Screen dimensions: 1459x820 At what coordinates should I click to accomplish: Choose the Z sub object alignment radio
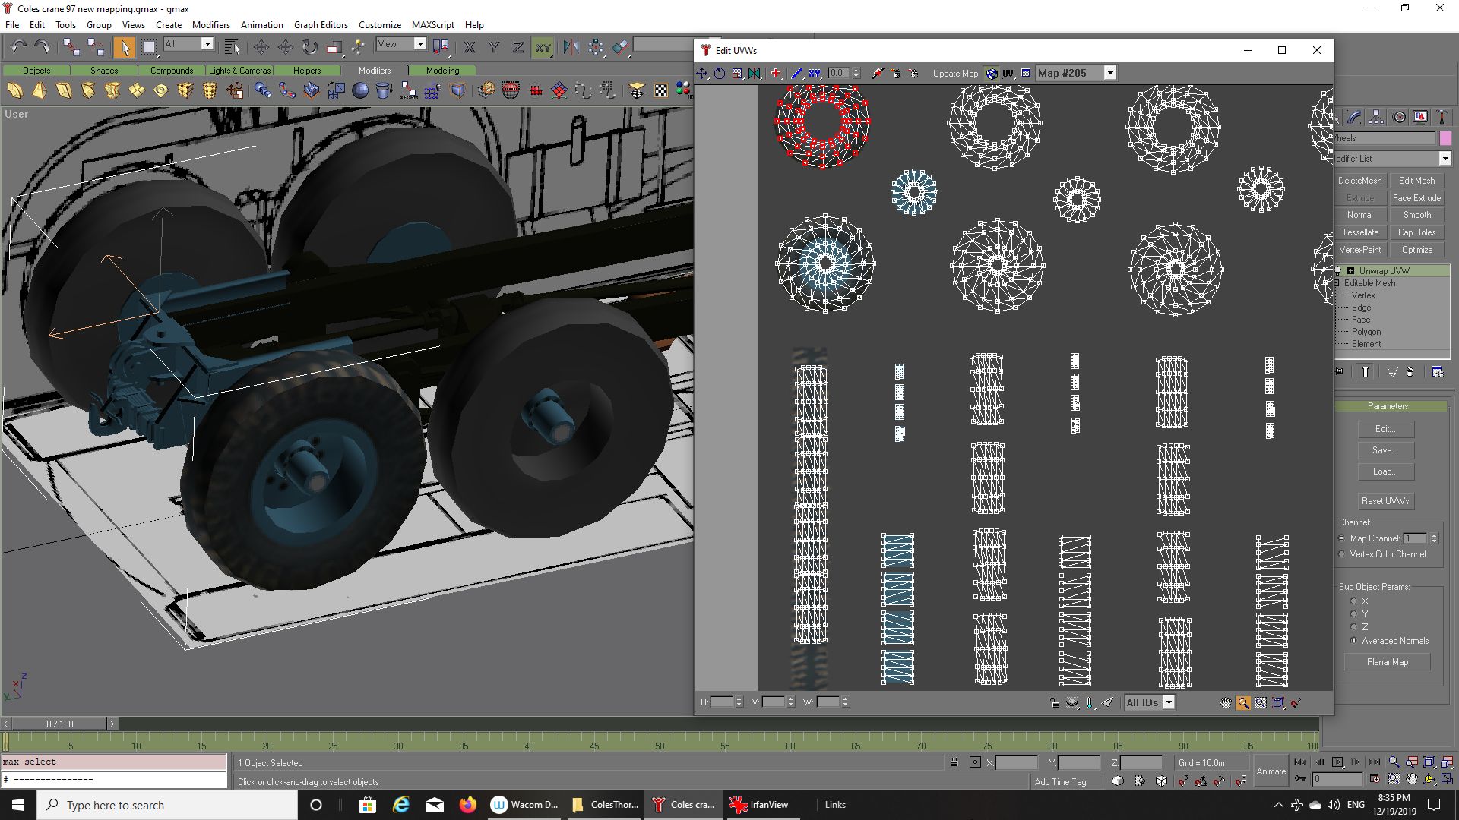(x=1353, y=627)
